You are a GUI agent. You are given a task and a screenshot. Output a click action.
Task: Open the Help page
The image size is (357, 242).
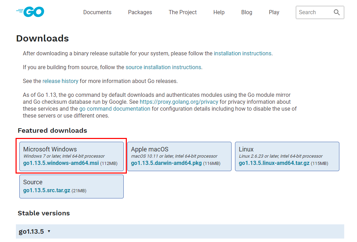pos(219,12)
